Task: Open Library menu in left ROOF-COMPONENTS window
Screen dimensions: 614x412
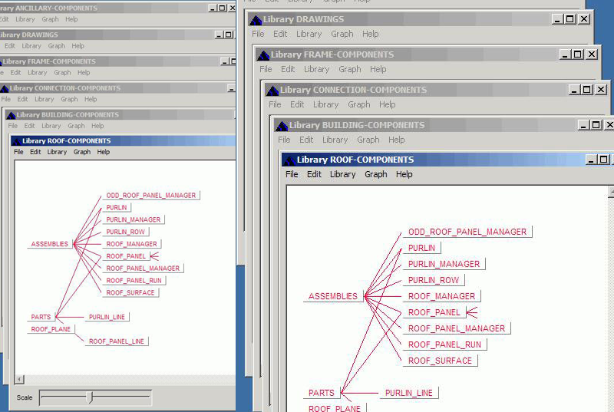Action: tap(57, 152)
